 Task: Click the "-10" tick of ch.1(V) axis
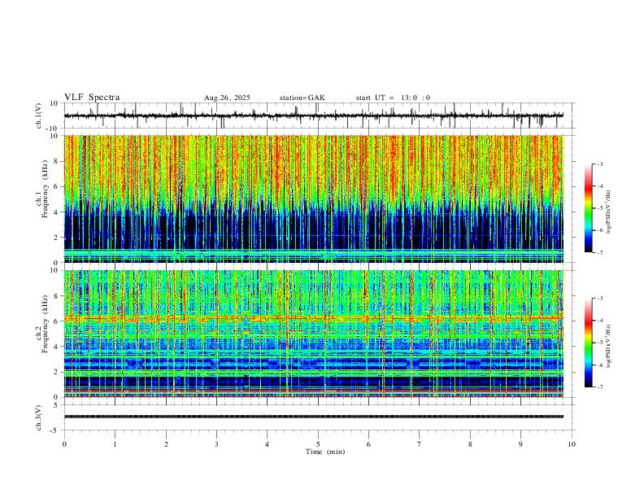tap(54, 129)
